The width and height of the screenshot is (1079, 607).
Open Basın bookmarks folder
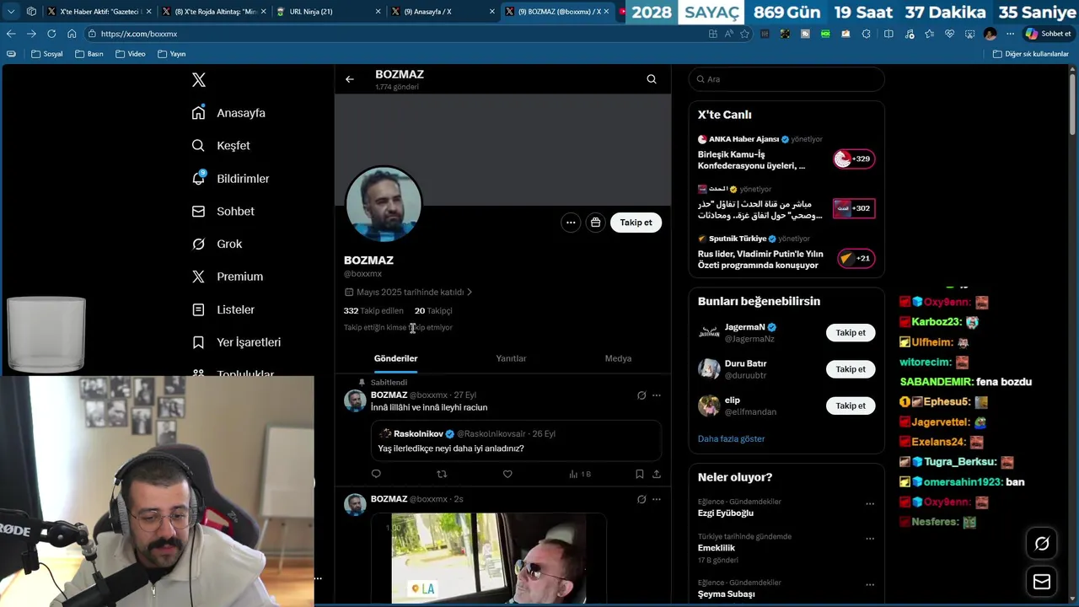click(89, 54)
